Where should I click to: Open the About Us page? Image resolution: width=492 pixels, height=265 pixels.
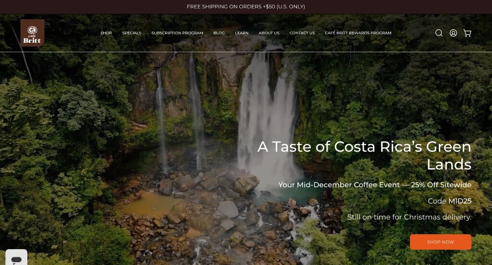[269, 33]
